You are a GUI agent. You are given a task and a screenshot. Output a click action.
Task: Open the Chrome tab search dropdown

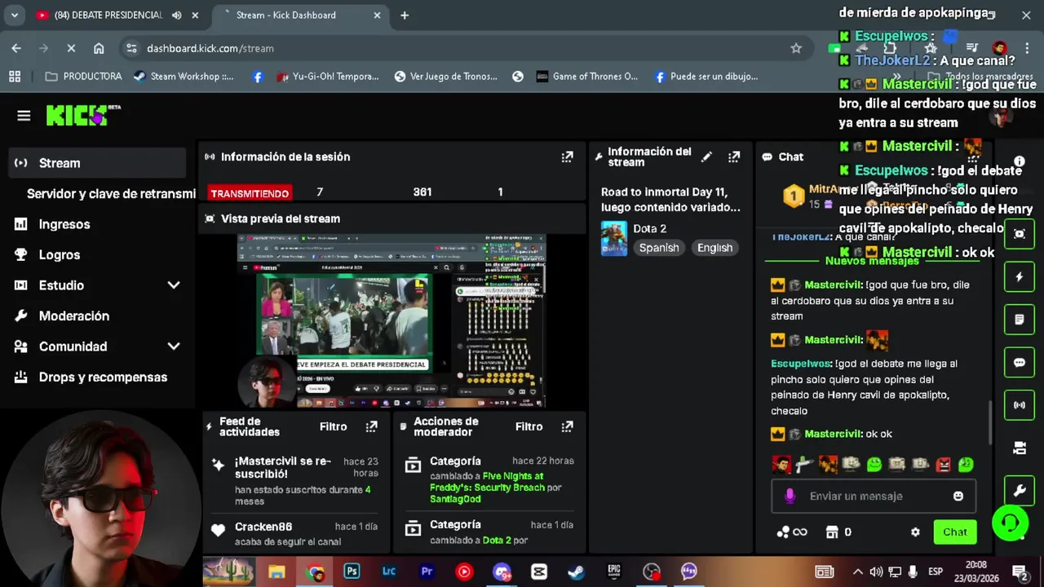14,15
